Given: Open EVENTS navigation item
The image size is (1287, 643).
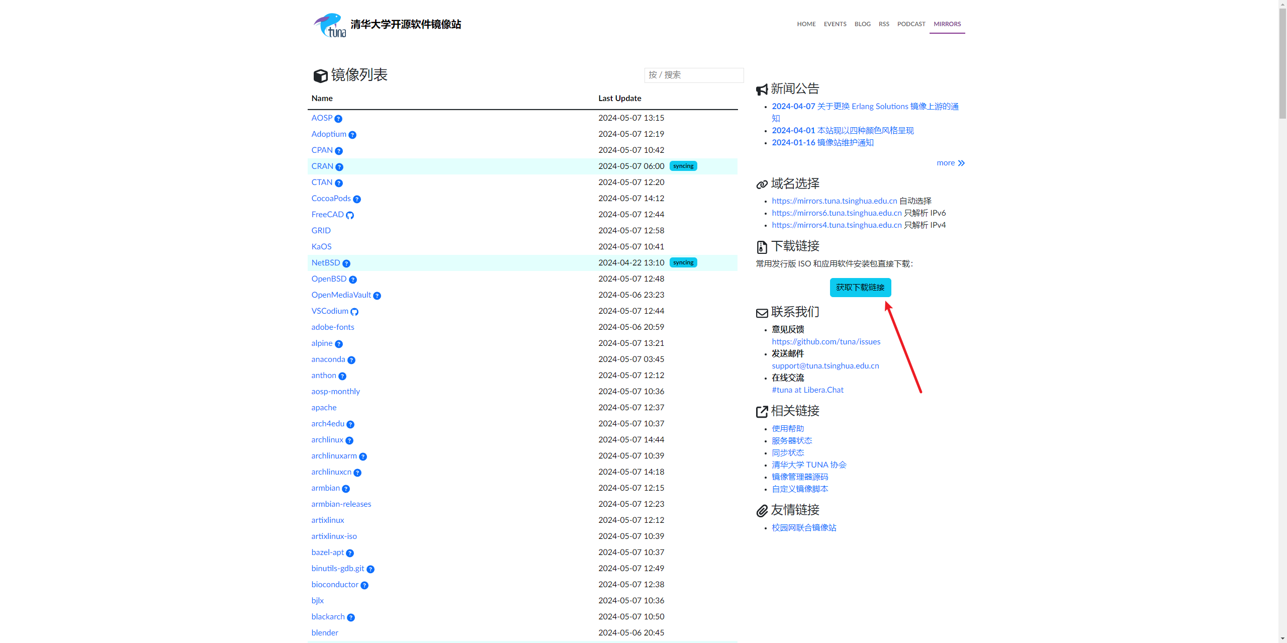Looking at the screenshot, I should tap(835, 24).
